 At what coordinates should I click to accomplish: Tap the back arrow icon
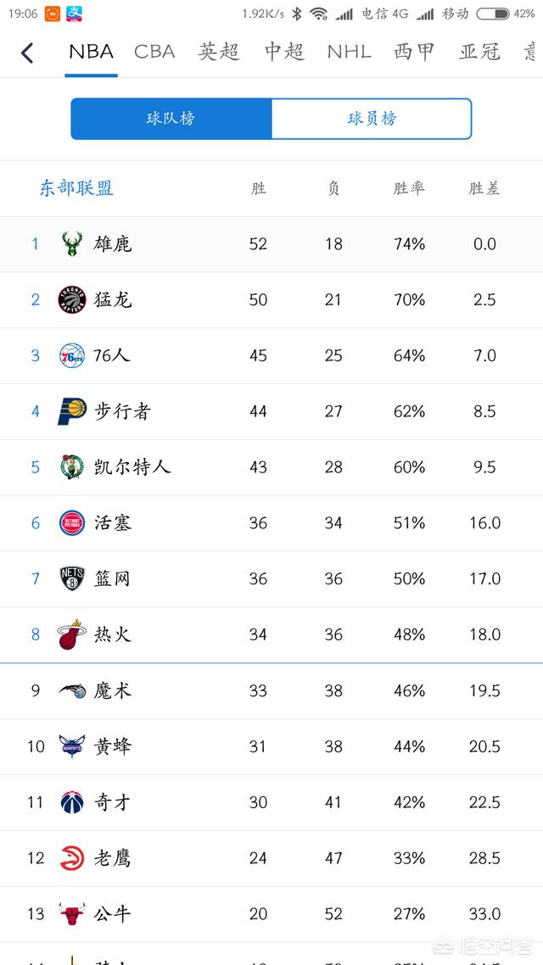pyautogui.click(x=27, y=53)
